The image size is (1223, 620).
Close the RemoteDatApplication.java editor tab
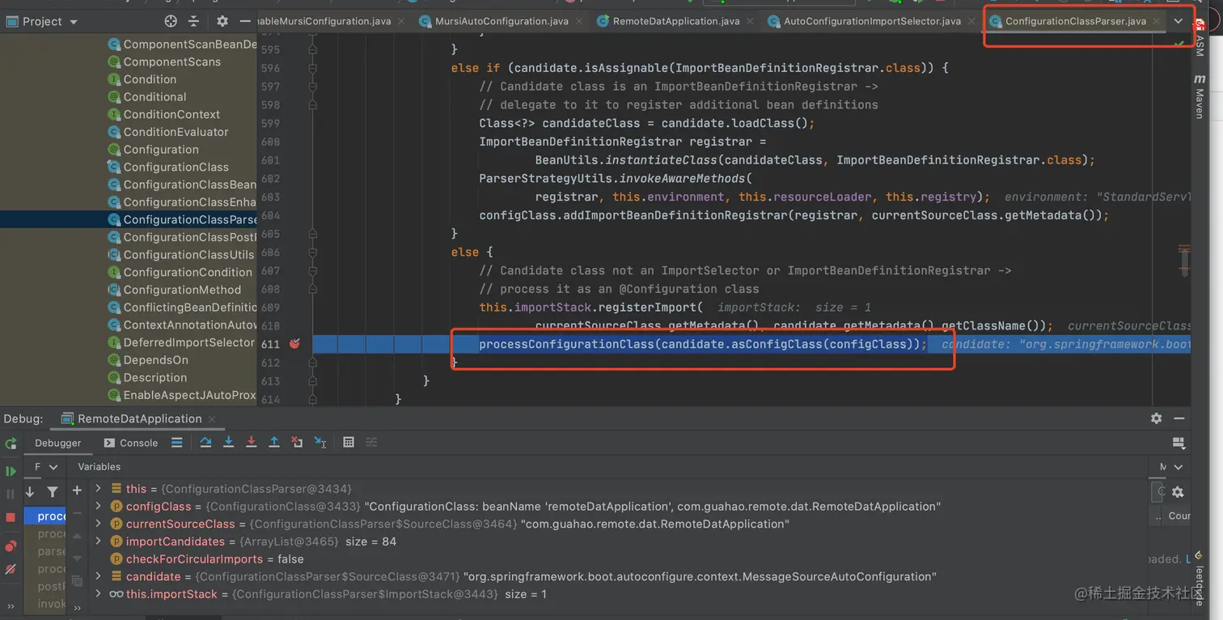click(x=751, y=22)
